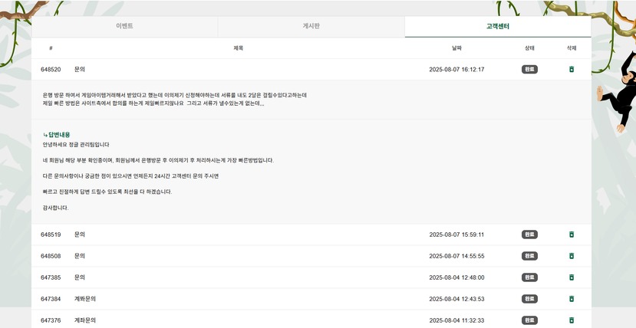Click 완료 status badge of 647385
The height and width of the screenshot is (328, 636).
(529, 277)
